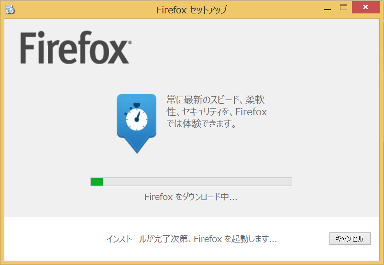Click the pointed bottom tip of blue badge
The height and width of the screenshot is (265, 384).
[x=137, y=149]
